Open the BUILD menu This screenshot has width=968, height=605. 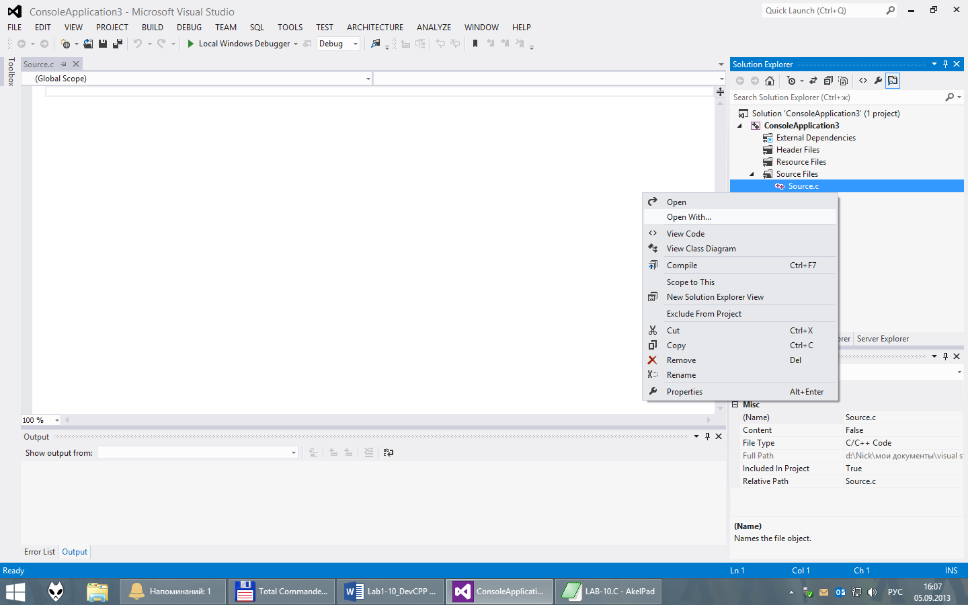pyautogui.click(x=153, y=28)
